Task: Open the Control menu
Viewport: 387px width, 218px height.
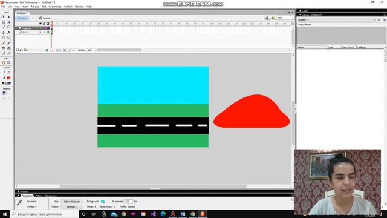Action: pos(68,7)
